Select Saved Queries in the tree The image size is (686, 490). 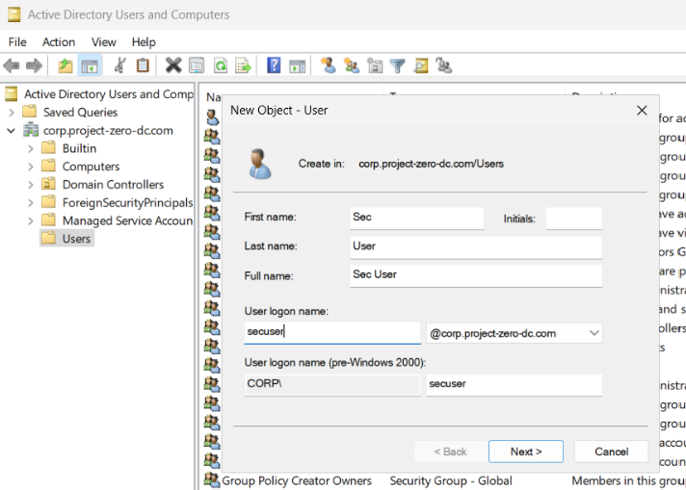pos(80,113)
